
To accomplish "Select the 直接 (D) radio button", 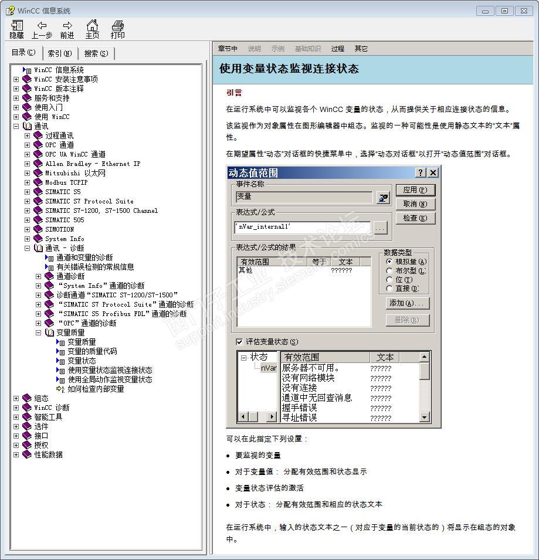I will (x=389, y=289).
